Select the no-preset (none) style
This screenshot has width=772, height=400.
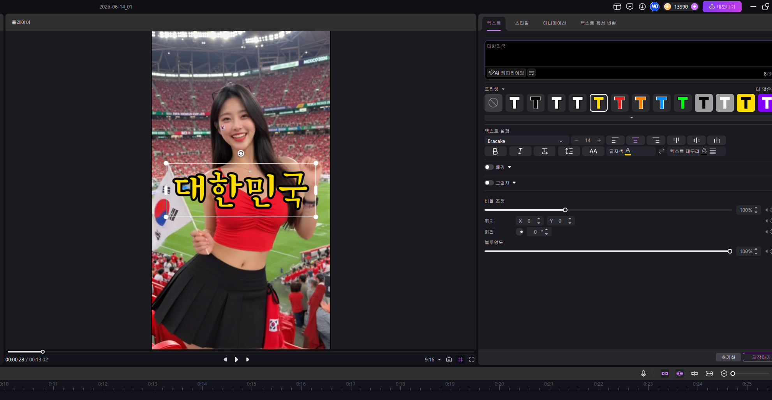click(x=494, y=103)
